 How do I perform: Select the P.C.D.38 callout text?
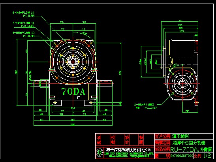point(29,36)
